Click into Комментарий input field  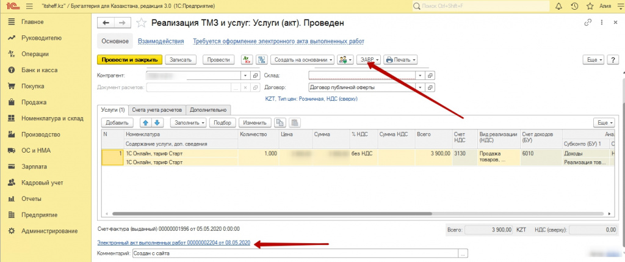(x=295, y=253)
